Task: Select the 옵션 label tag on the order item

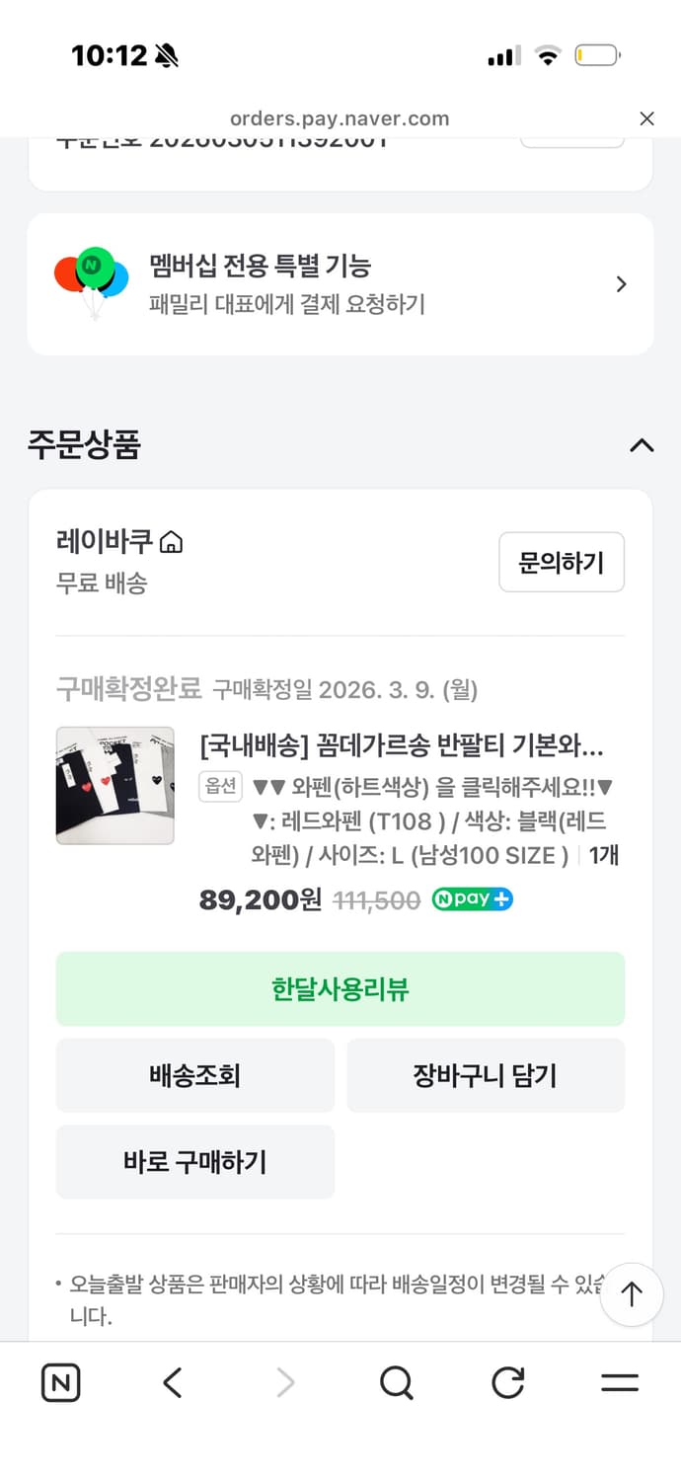Action: [220, 787]
